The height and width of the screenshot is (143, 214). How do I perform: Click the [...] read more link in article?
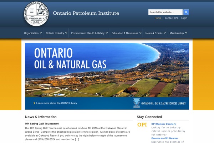click(77, 139)
